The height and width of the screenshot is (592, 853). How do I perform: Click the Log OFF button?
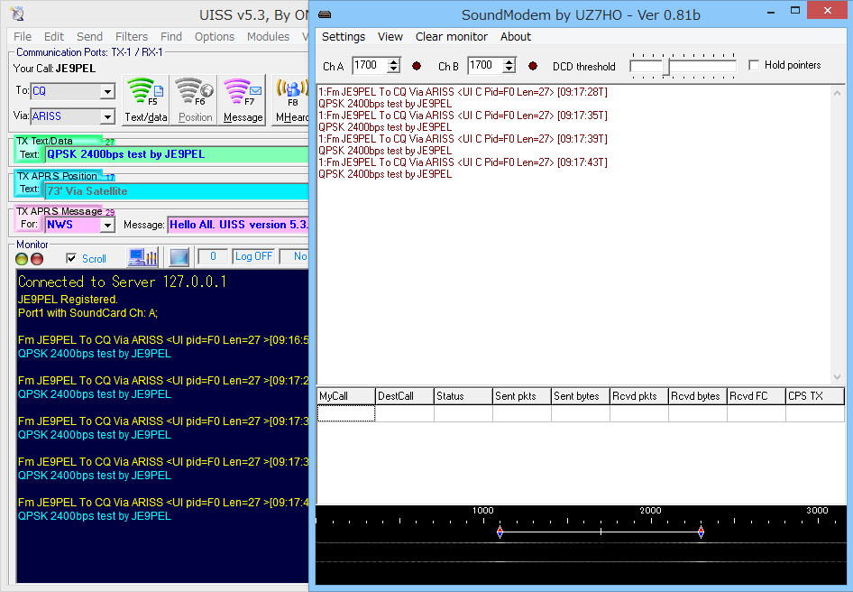click(x=254, y=256)
